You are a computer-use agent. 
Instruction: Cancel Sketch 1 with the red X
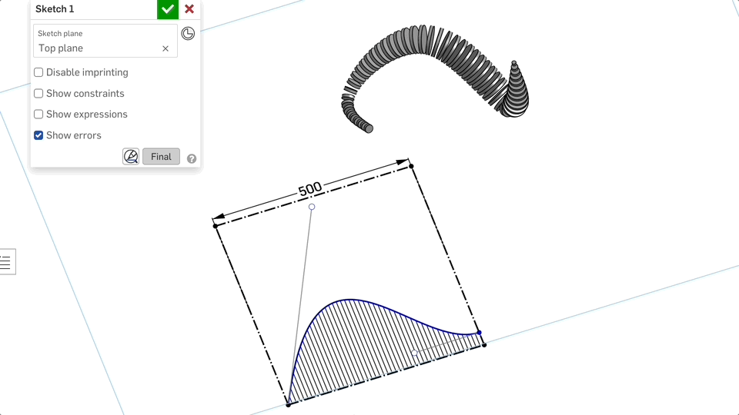[x=189, y=9]
